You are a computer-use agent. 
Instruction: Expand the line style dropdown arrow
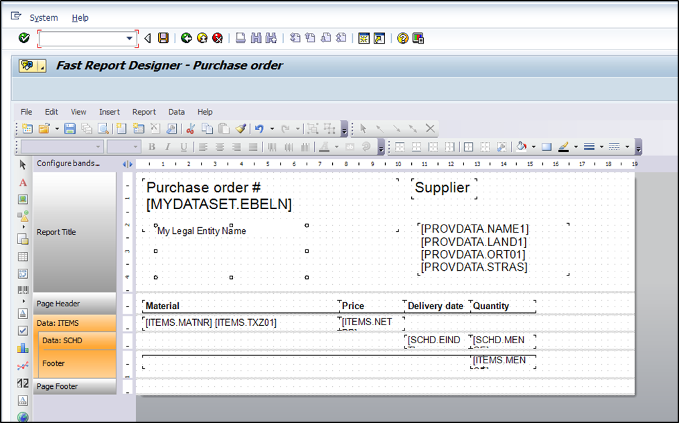click(627, 147)
